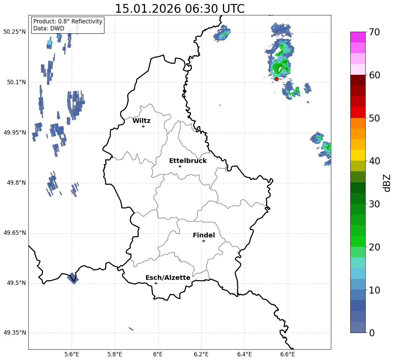This screenshot has height=361, width=395.
Task: Click the dBZ colorbar axis label
Action: pyautogui.click(x=387, y=183)
